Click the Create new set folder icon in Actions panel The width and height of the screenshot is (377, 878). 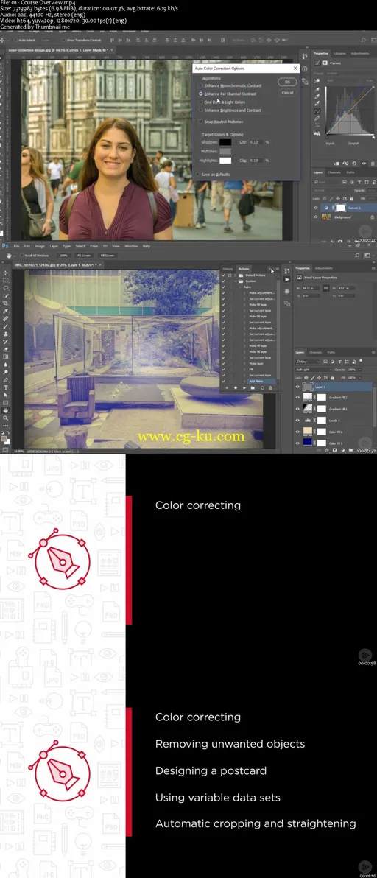click(x=253, y=387)
